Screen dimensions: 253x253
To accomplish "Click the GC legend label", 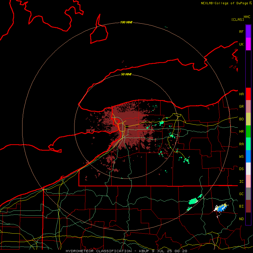I will [x=241, y=194].
